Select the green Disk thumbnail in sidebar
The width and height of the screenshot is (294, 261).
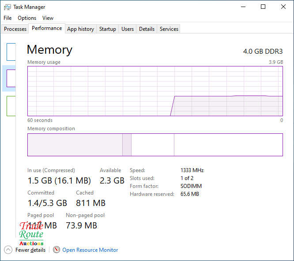point(11,106)
